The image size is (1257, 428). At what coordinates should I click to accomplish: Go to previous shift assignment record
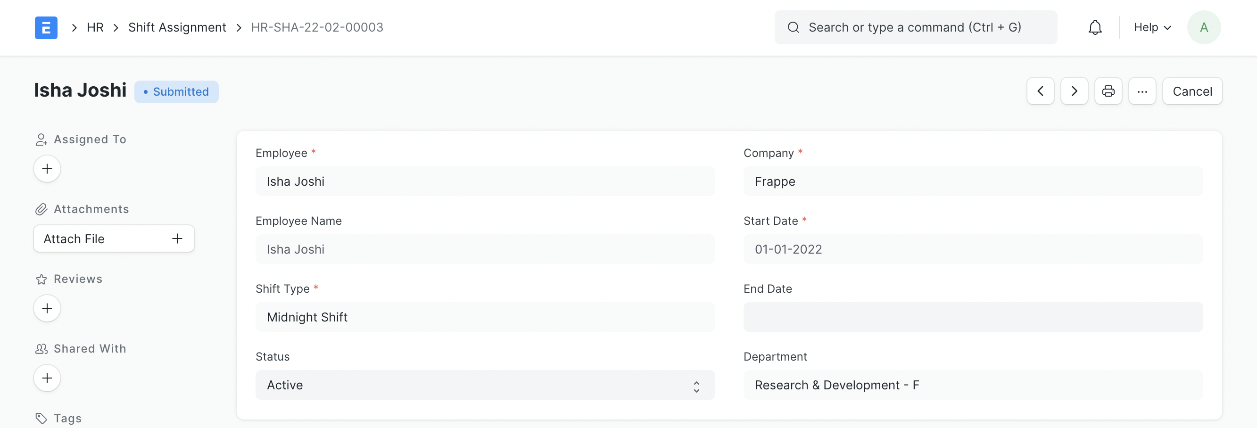[x=1040, y=91]
